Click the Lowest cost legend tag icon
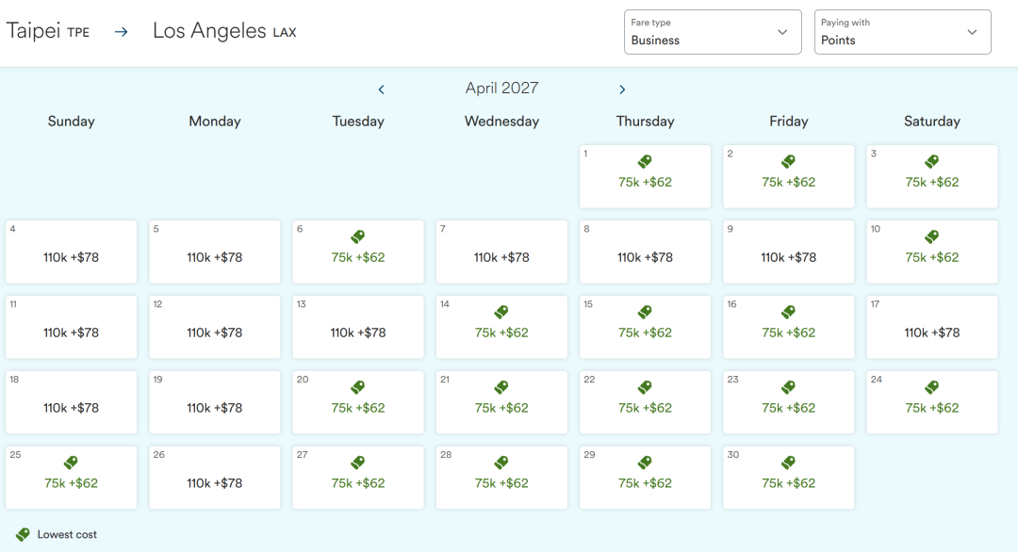This screenshot has width=1018, height=552. (x=23, y=534)
